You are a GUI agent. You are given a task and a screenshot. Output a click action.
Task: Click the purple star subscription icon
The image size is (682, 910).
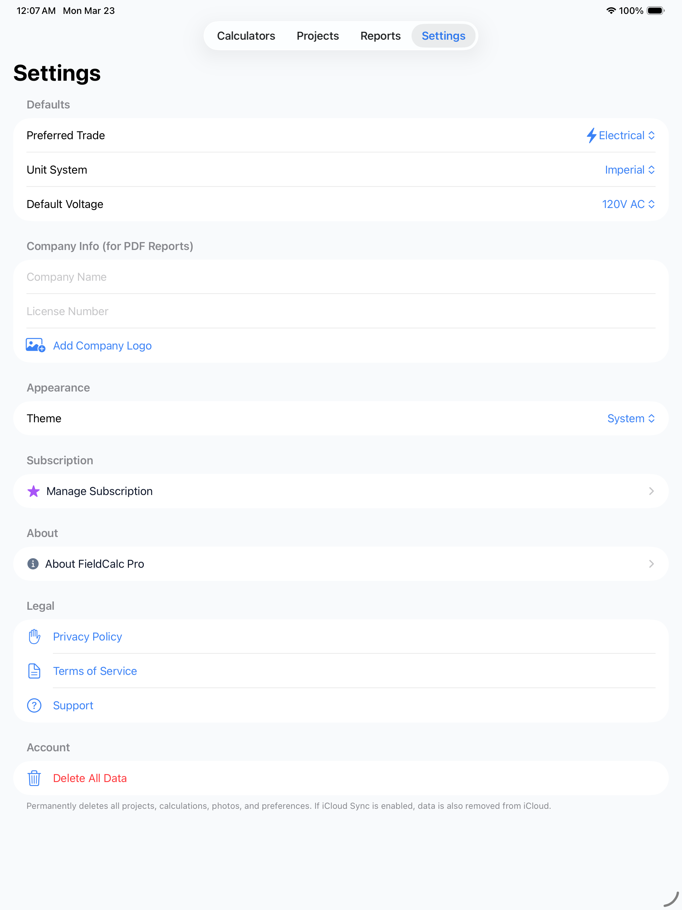pyautogui.click(x=34, y=491)
